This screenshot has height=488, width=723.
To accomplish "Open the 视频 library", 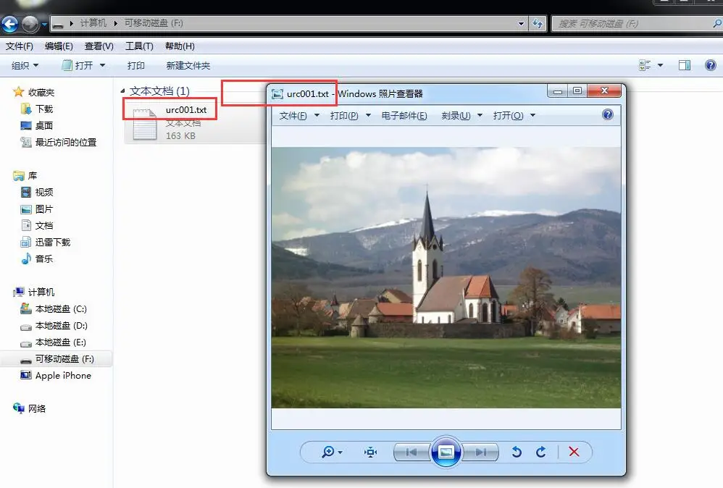I will point(37,192).
